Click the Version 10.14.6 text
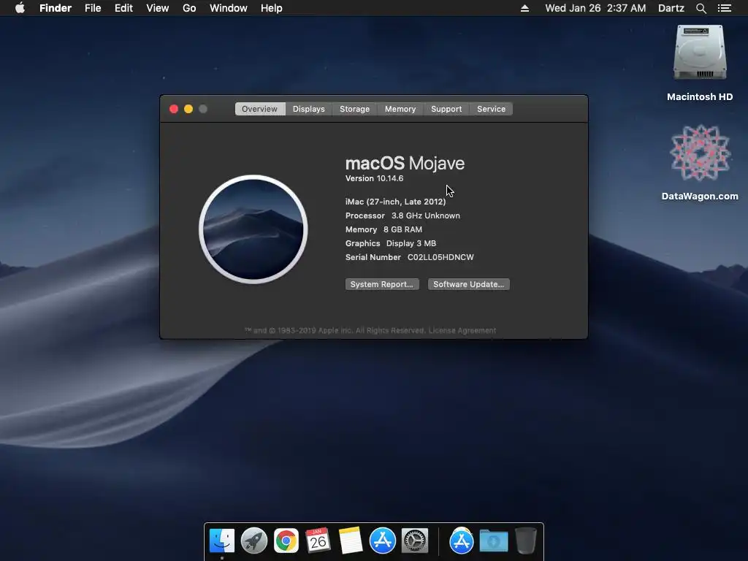This screenshot has height=561, width=748. tap(374, 178)
